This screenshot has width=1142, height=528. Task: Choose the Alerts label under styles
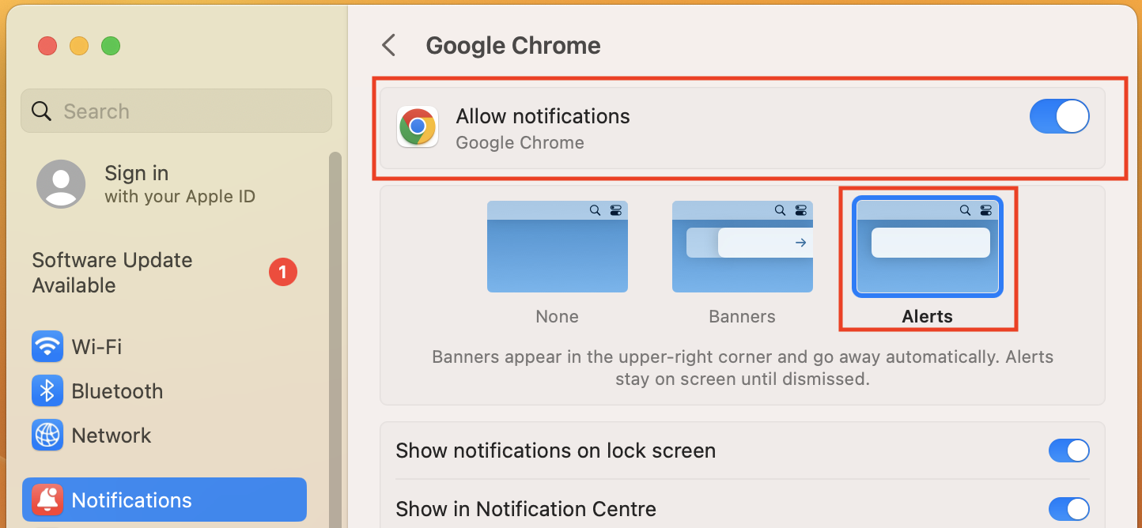click(x=928, y=316)
